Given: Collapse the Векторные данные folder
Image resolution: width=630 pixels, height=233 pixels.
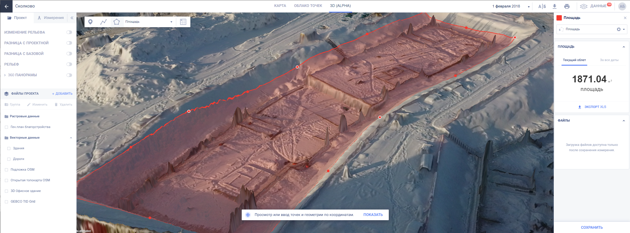Looking at the screenshot, I should pyautogui.click(x=71, y=138).
